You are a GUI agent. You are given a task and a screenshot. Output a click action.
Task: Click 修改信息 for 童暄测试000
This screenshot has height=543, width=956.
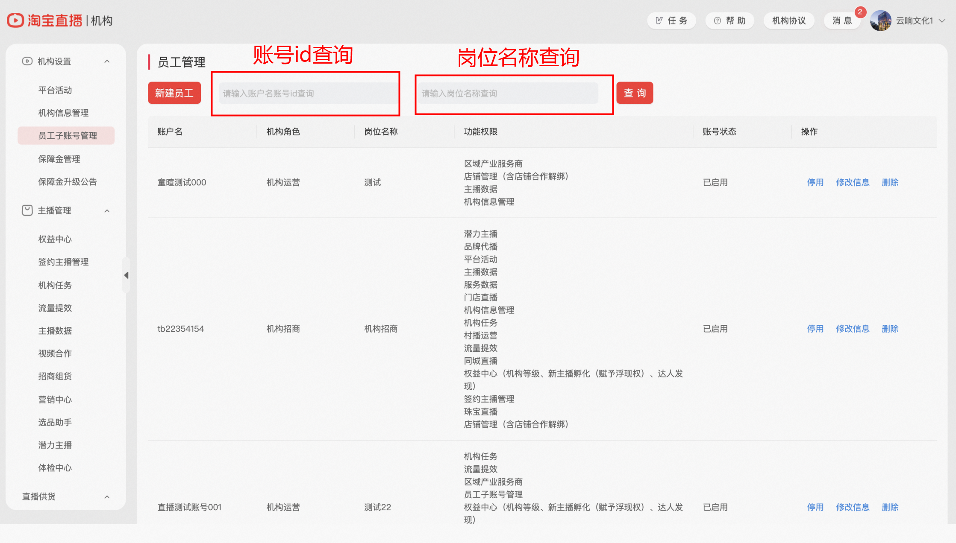[x=853, y=182]
